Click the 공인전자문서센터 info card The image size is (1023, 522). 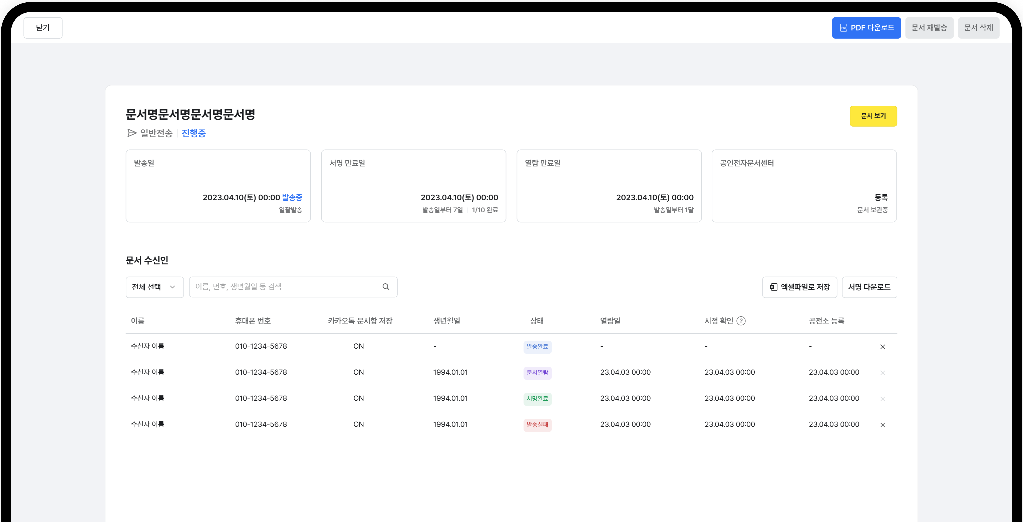point(804,186)
